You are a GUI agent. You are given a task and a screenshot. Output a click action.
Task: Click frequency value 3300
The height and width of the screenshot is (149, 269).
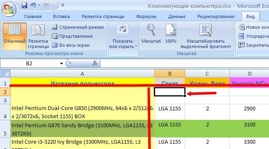click(250, 142)
